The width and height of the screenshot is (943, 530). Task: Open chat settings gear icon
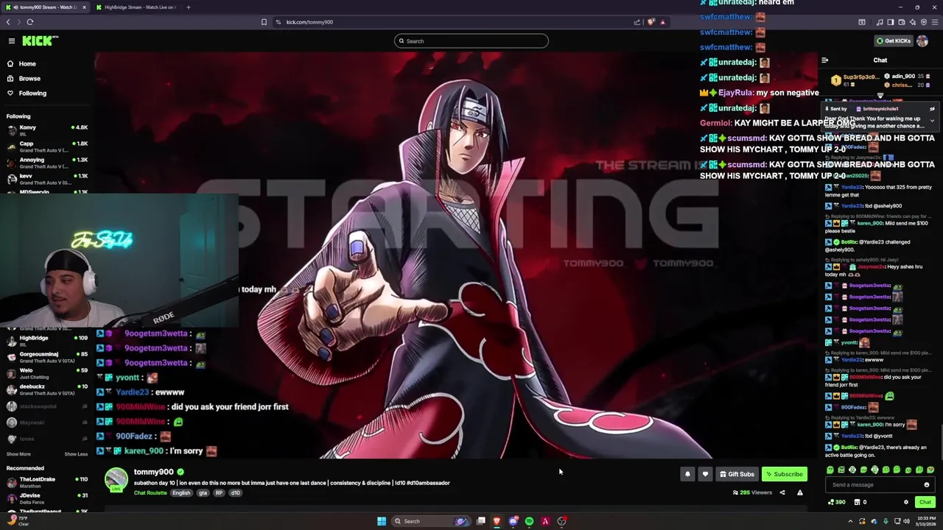pos(906,502)
